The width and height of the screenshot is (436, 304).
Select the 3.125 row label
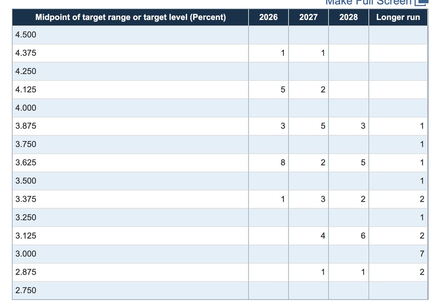[26, 236]
